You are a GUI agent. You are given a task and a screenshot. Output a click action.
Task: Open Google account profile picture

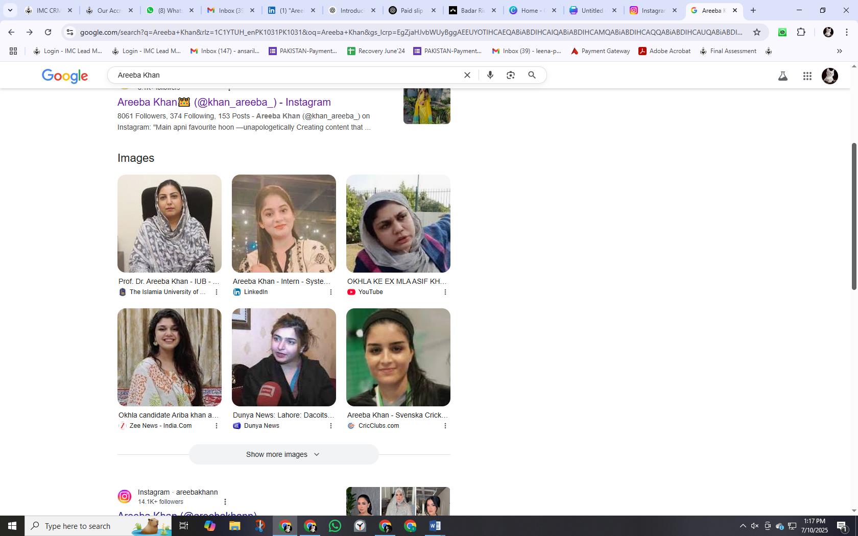coord(829,76)
